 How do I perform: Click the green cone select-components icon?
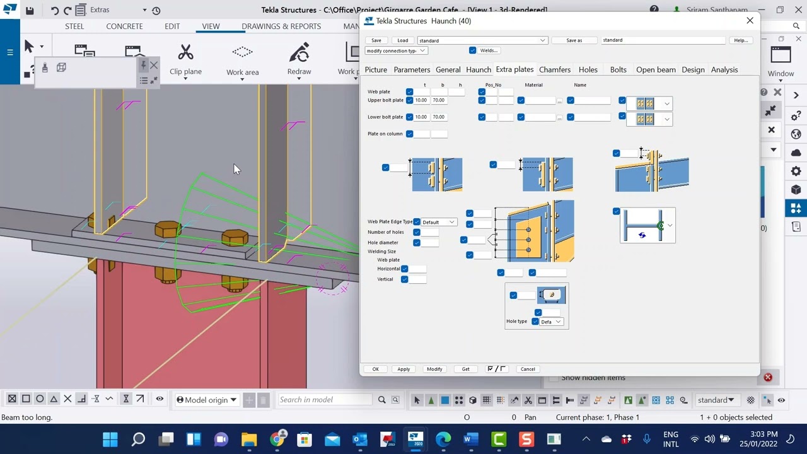[x=431, y=400]
